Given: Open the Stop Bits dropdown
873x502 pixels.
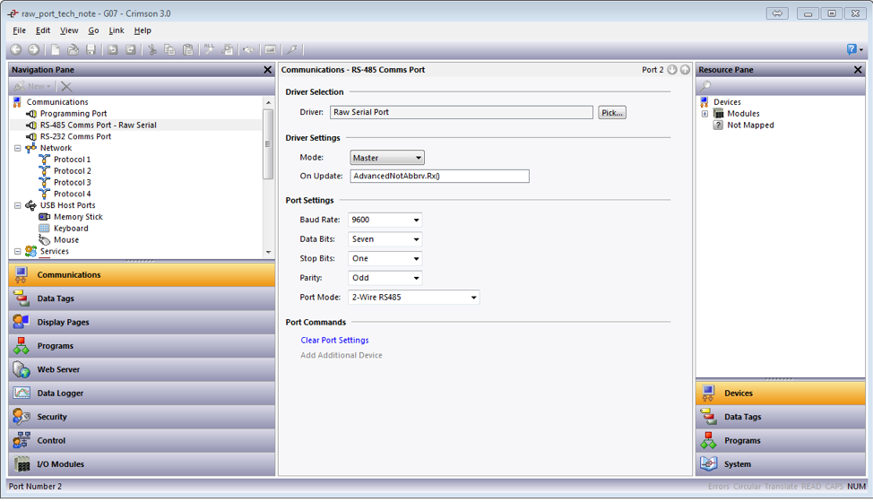Looking at the screenshot, I should pos(385,259).
